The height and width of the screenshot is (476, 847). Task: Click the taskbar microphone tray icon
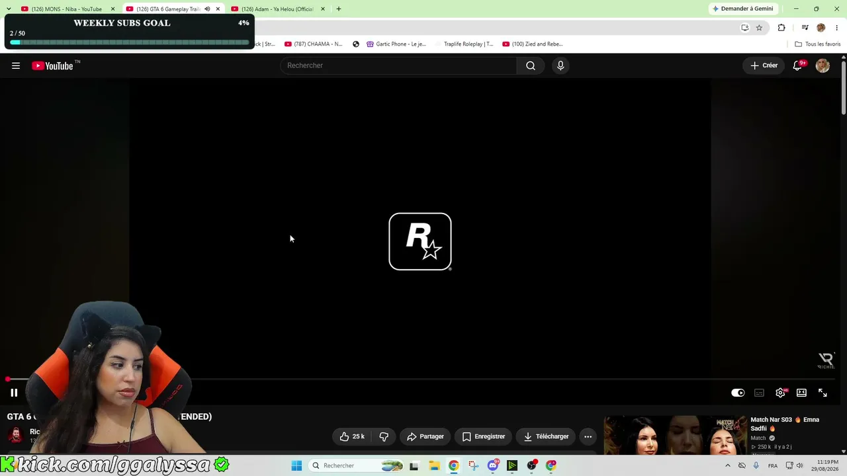pyautogui.click(x=756, y=465)
